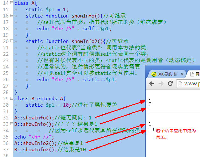Select the second browser tab with page icon
200x157 pixels.
pos(194,74)
